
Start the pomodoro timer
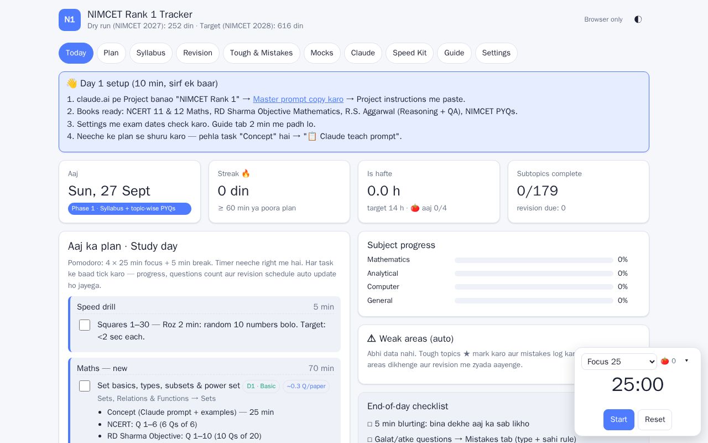(x=618, y=420)
